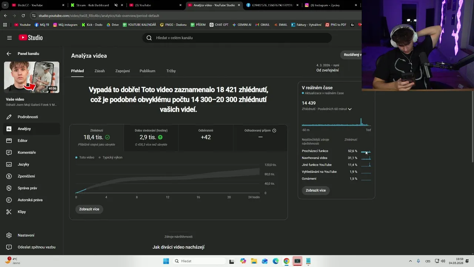
Task: Click the site info icon in address bar
Action: pyautogui.click(x=34, y=16)
